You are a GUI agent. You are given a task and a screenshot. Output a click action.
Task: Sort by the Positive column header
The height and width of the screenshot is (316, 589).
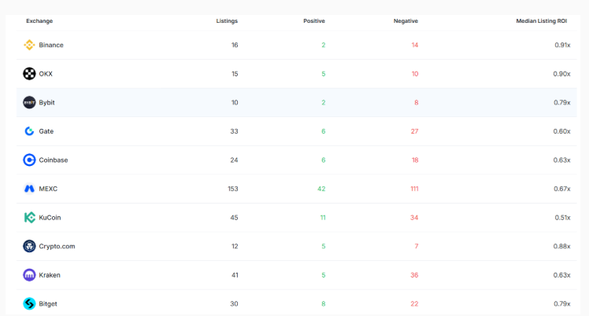[x=314, y=21]
